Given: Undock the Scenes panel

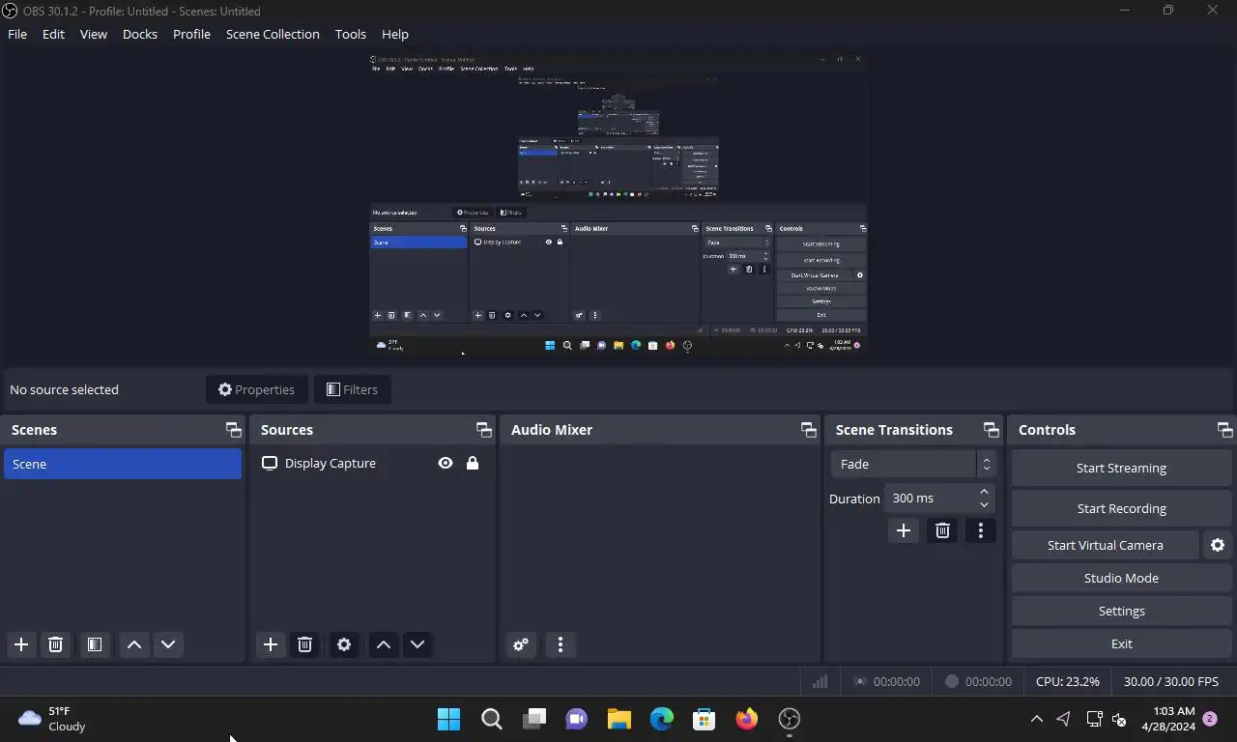Looking at the screenshot, I should point(233,430).
